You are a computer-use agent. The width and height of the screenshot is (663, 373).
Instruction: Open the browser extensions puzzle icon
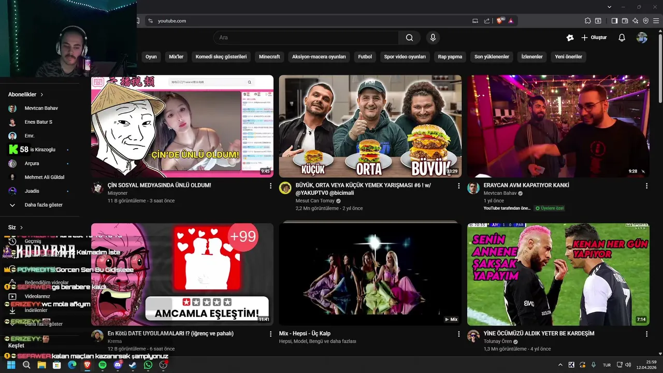[x=587, y=21]
